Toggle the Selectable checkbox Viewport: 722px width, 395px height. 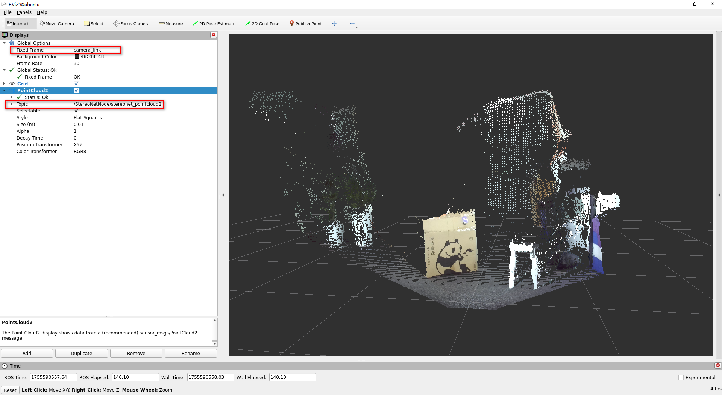76,111
